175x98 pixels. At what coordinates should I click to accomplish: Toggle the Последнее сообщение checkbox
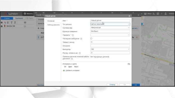coord(91,38)
